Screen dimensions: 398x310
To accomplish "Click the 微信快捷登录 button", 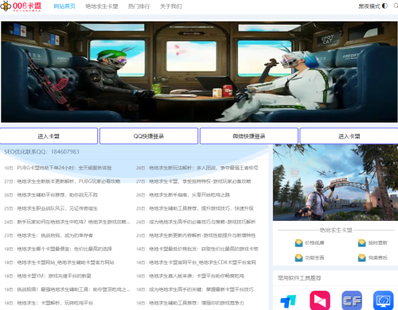I will pos(249,136).
